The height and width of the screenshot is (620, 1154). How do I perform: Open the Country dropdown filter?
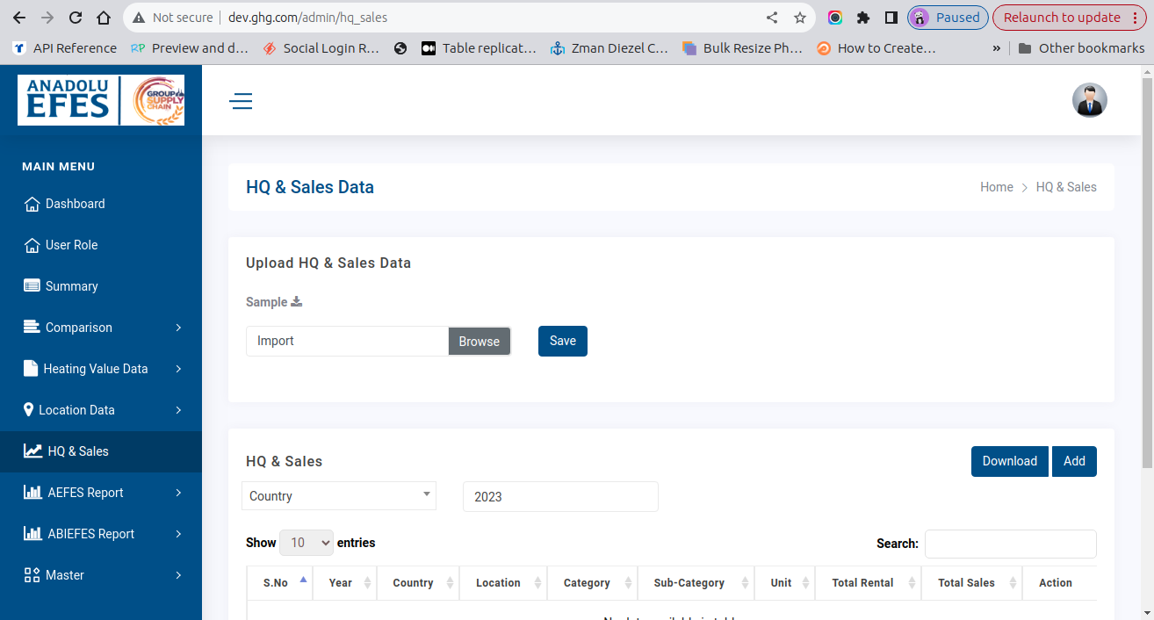tap(339, 495)
